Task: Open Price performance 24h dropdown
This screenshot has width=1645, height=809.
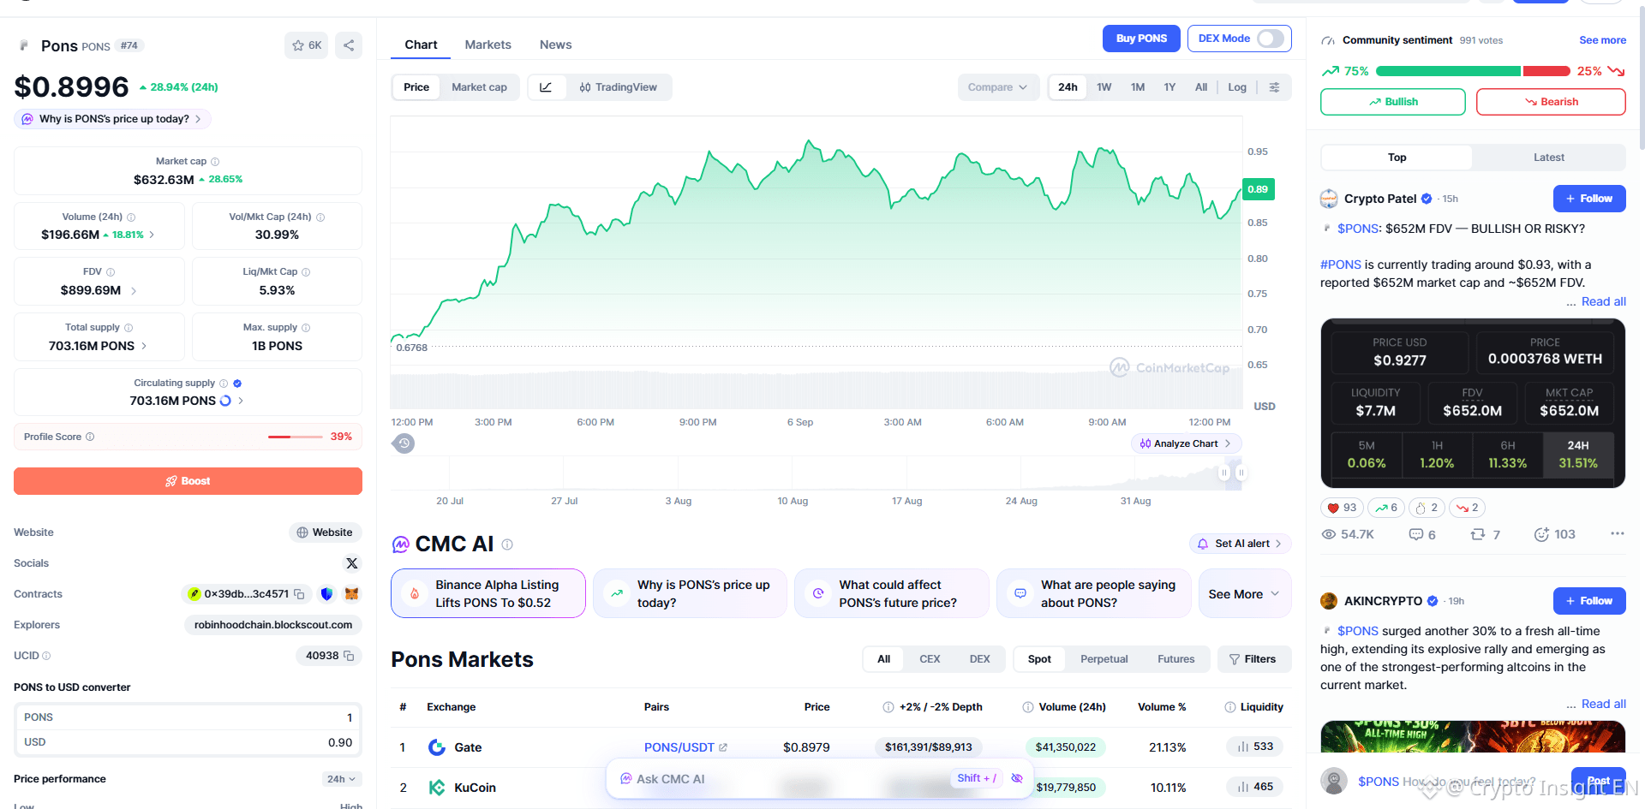Action: point(341,779)
